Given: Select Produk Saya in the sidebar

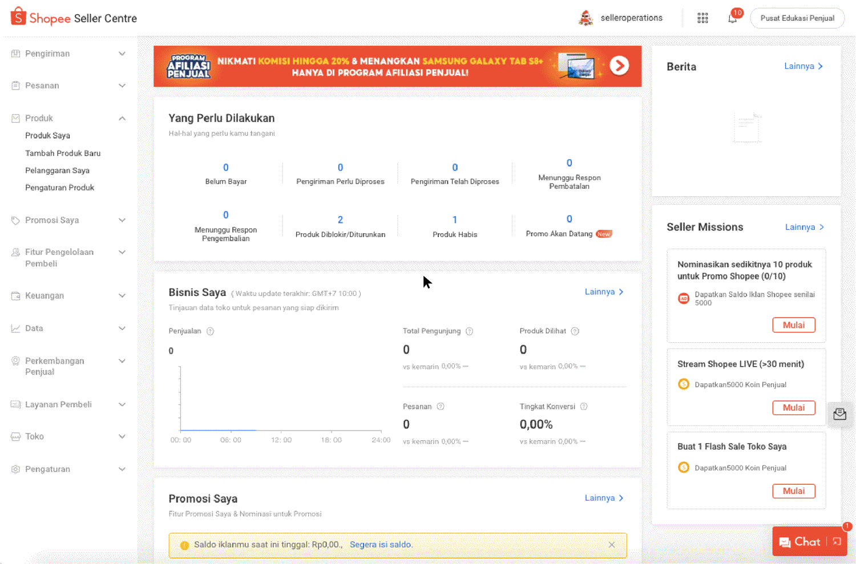Looking at the screenshot, I should coord(48,135).
